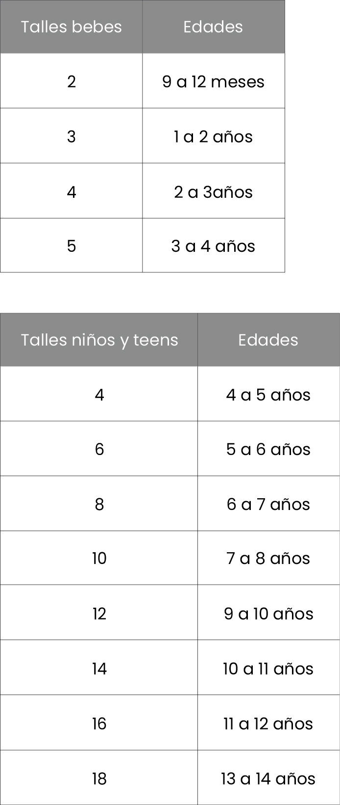Viewport: 340px width, 805px height.
Task: Select the '2 a 3años' cell
Action: pyautogui.click(x=214, y=191)
